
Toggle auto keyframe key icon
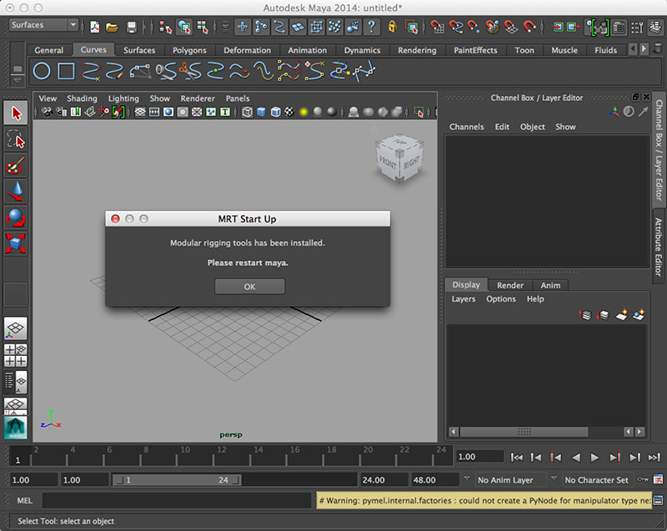click(x=642, y=479)
